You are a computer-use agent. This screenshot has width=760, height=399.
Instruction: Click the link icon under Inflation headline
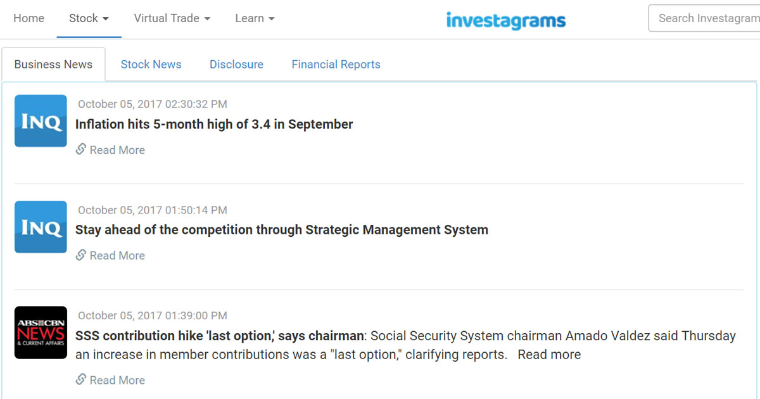click(x=81, y=149)
